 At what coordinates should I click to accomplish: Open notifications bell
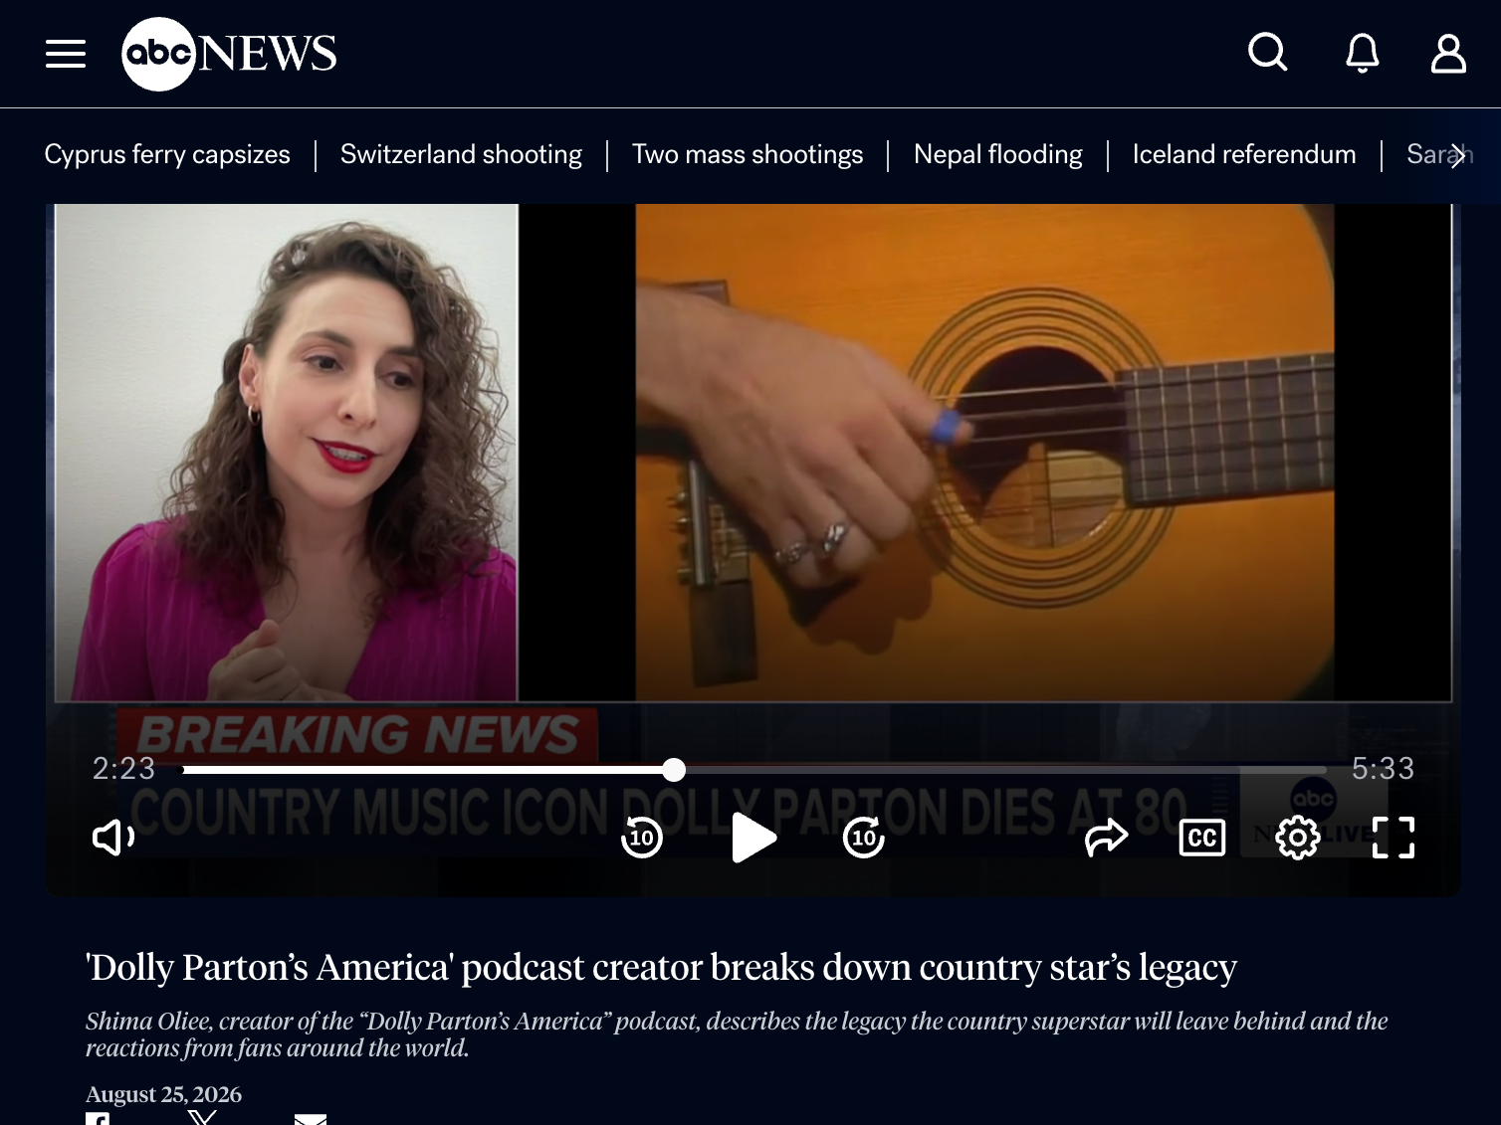click(1363, 53)
